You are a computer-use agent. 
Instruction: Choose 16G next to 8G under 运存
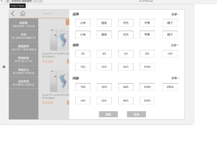pos(170,54)
